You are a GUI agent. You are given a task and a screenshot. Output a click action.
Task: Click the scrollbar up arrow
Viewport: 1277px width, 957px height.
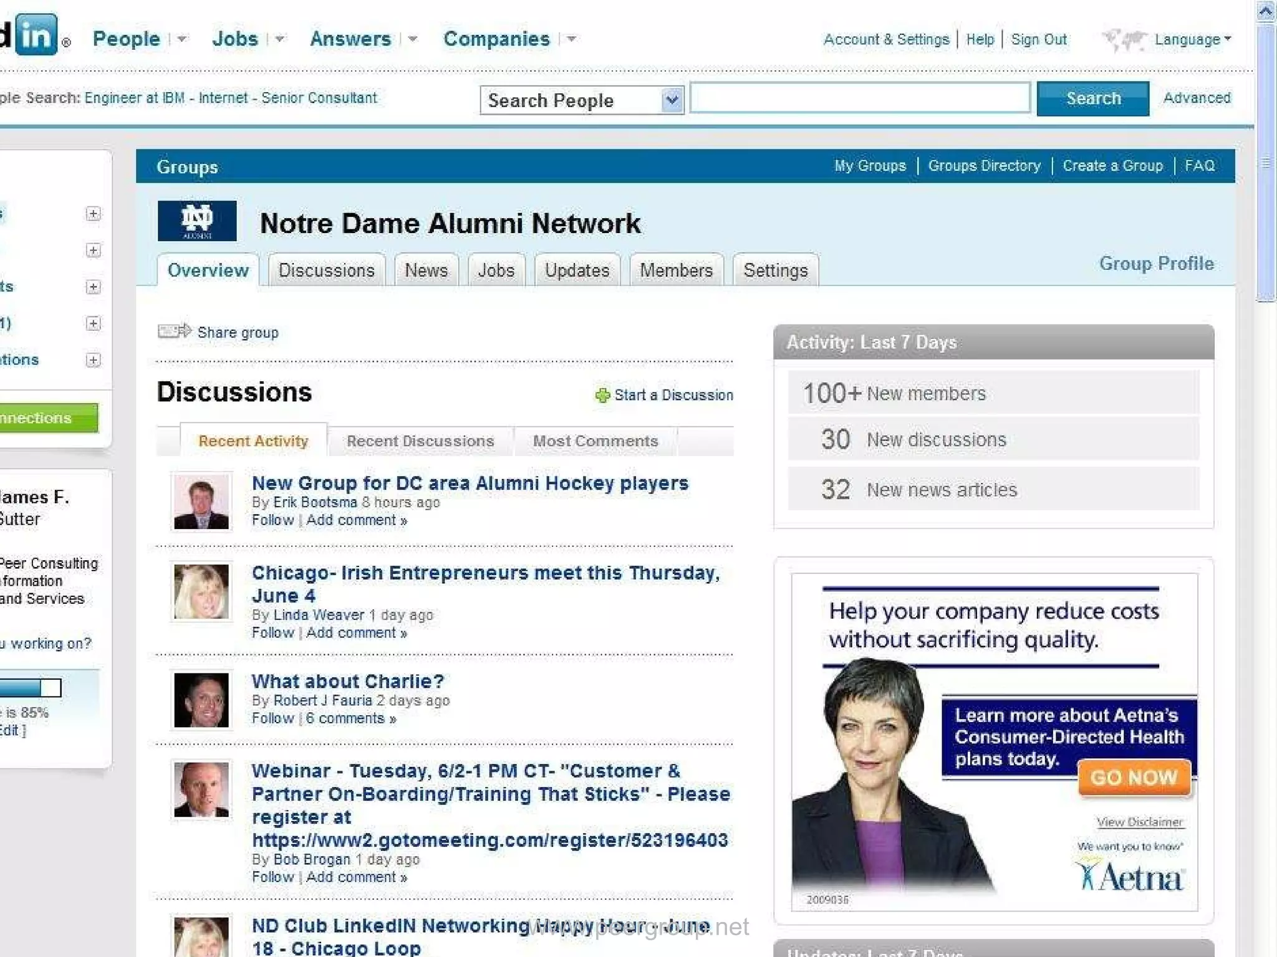1266,11
